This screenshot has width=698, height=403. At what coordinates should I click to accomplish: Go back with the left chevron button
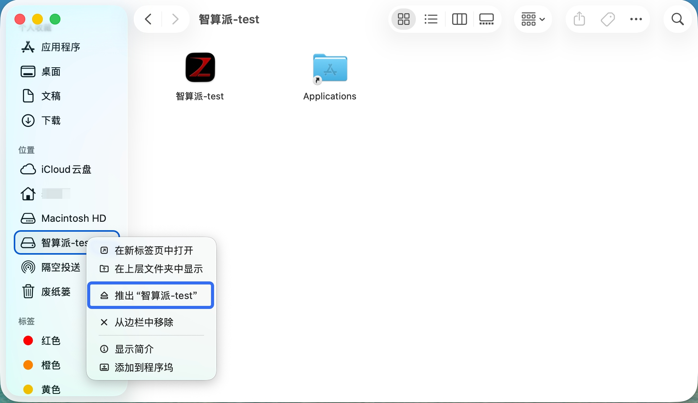pos(148,19)
